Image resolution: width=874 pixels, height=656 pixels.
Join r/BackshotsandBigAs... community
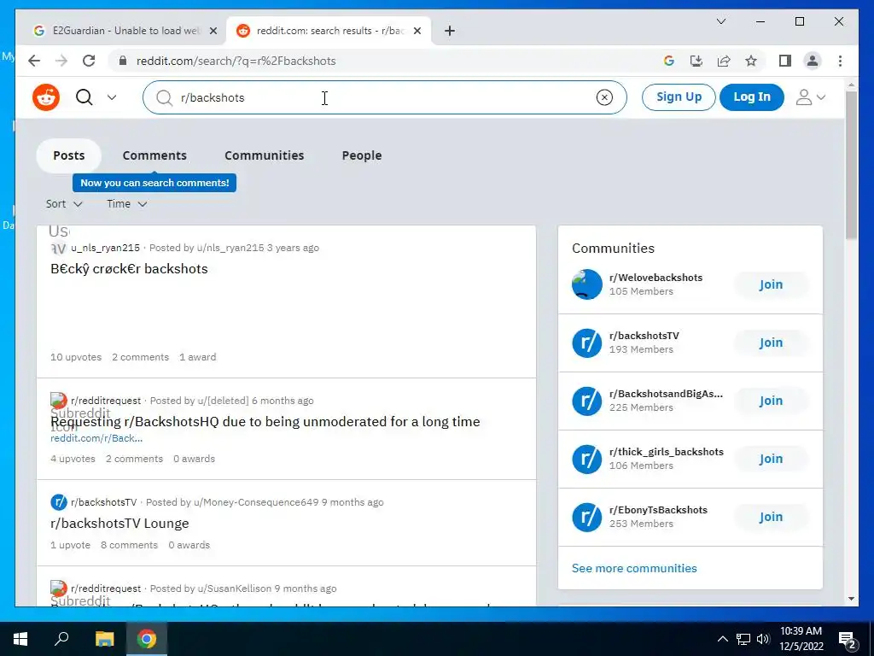point(771,401)
